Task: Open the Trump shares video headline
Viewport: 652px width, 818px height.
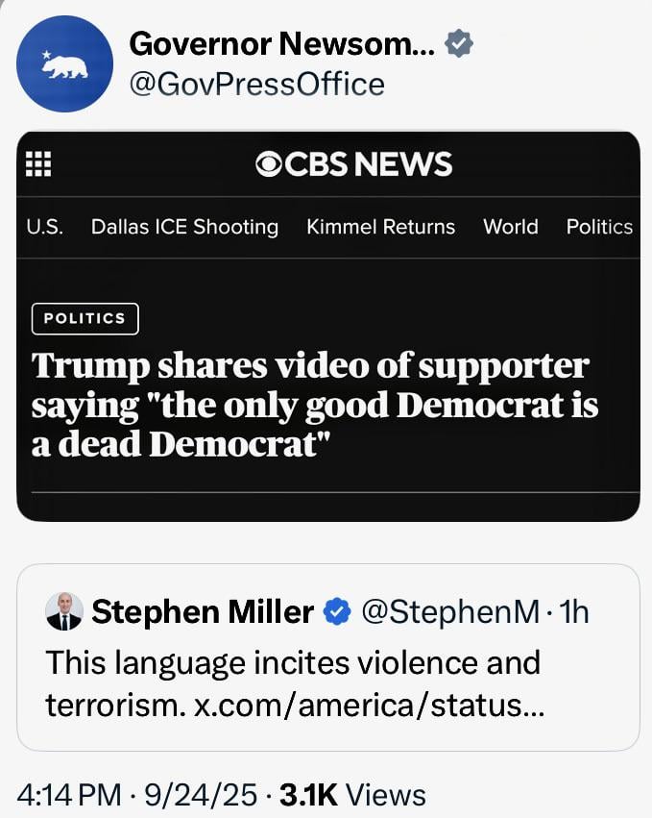Action: (x=315, y=405)
